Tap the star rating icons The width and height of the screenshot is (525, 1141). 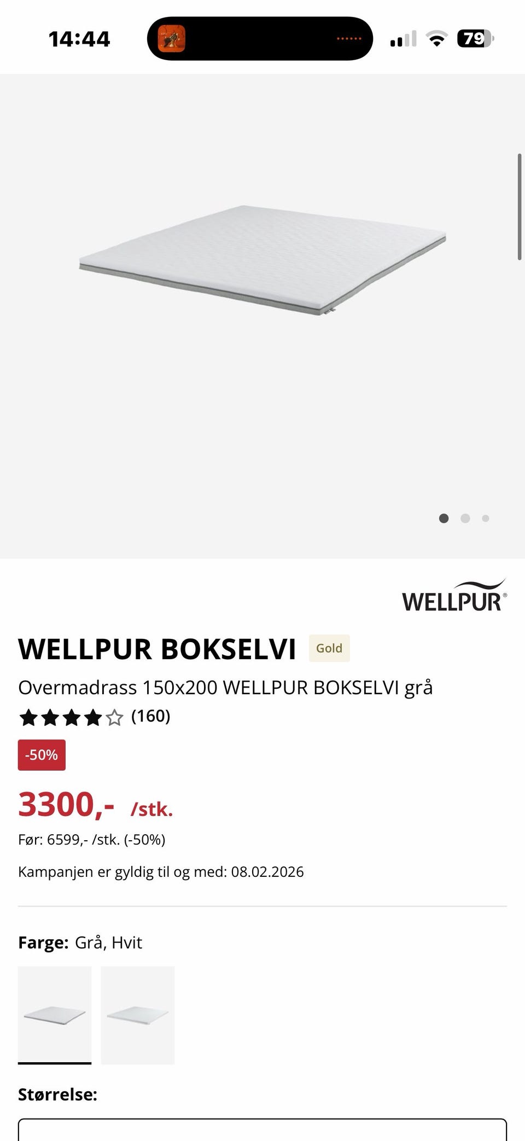(x=71, y=717)
